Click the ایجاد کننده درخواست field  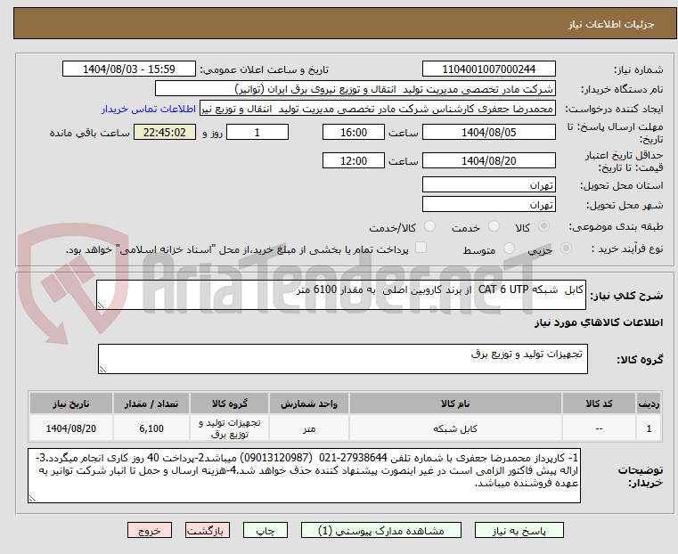[x=377, y=109]
